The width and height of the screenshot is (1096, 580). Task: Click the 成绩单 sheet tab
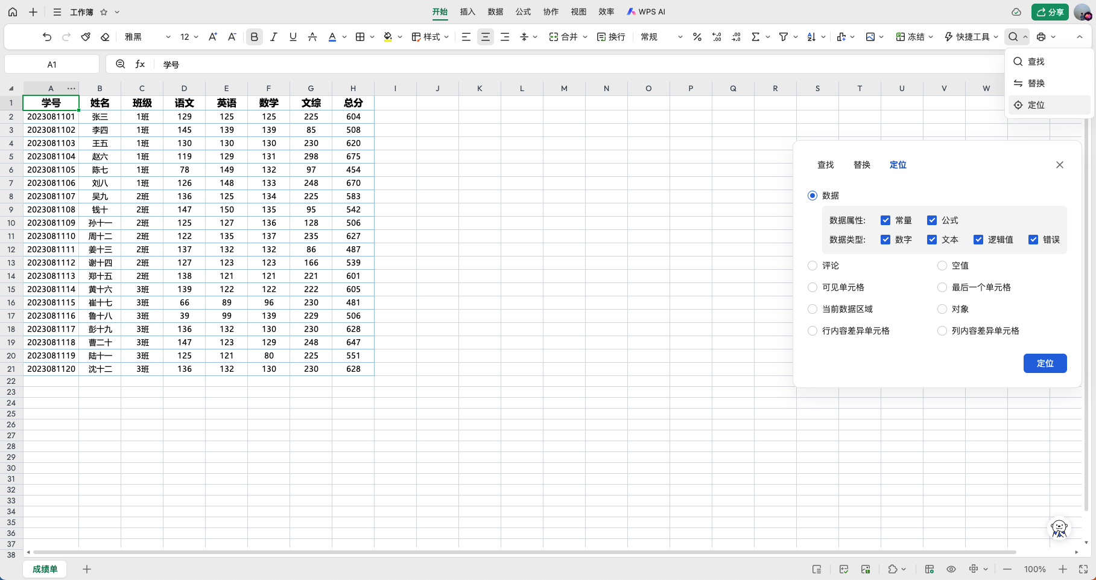(x=45, y=569)
